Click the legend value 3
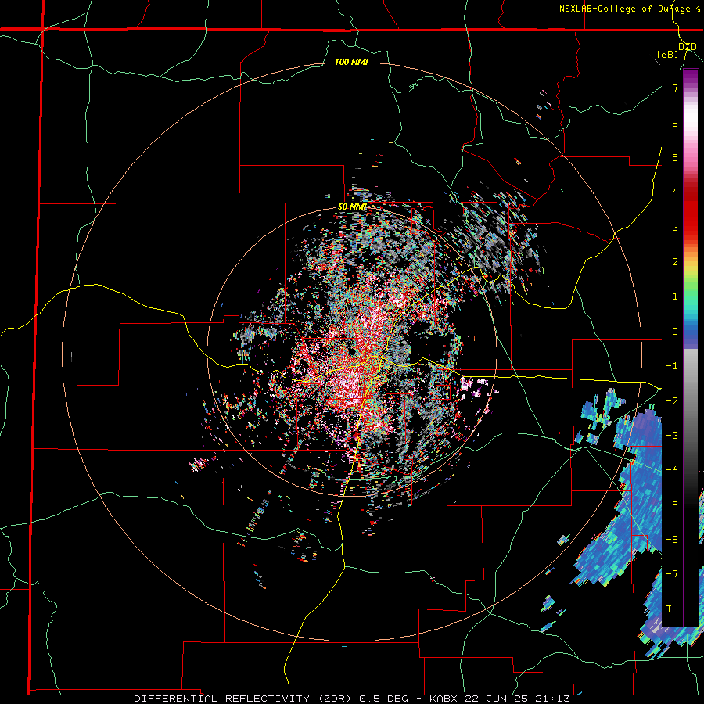 pyautogui.click(x=675, y=227)
